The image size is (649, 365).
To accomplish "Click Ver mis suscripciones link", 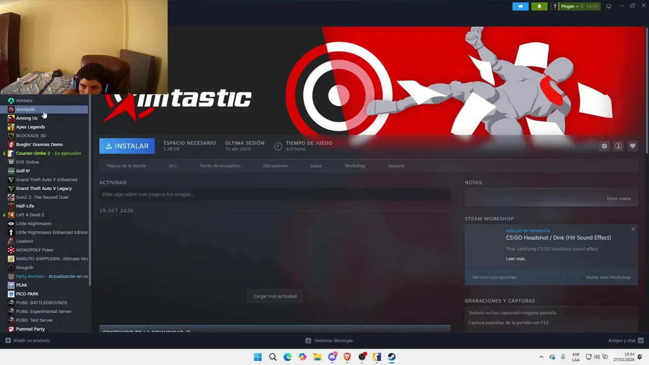I will point(494,277).
